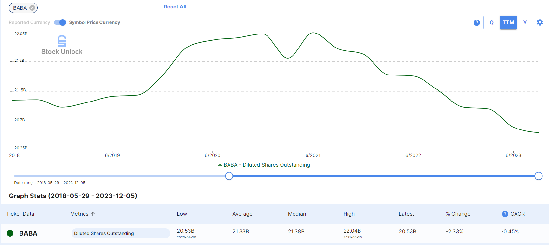The width and height of the screenshot is (549, 245).
Task: Click the 6/2019 x-axis label
Action: [x=112, y=155]
